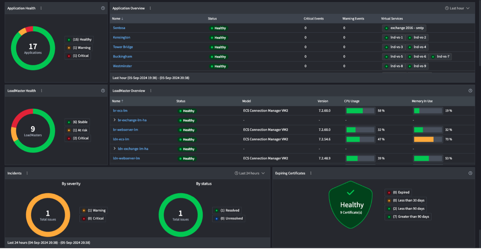481x249 pixels.
Task: Click the green Healthy shield icon
Action: [350, 204]
